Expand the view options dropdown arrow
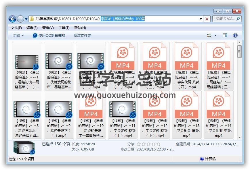 tap(215, 35)
